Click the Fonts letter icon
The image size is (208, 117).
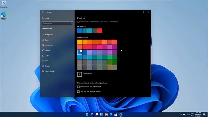pyautogui.click(x=43, y=56)
